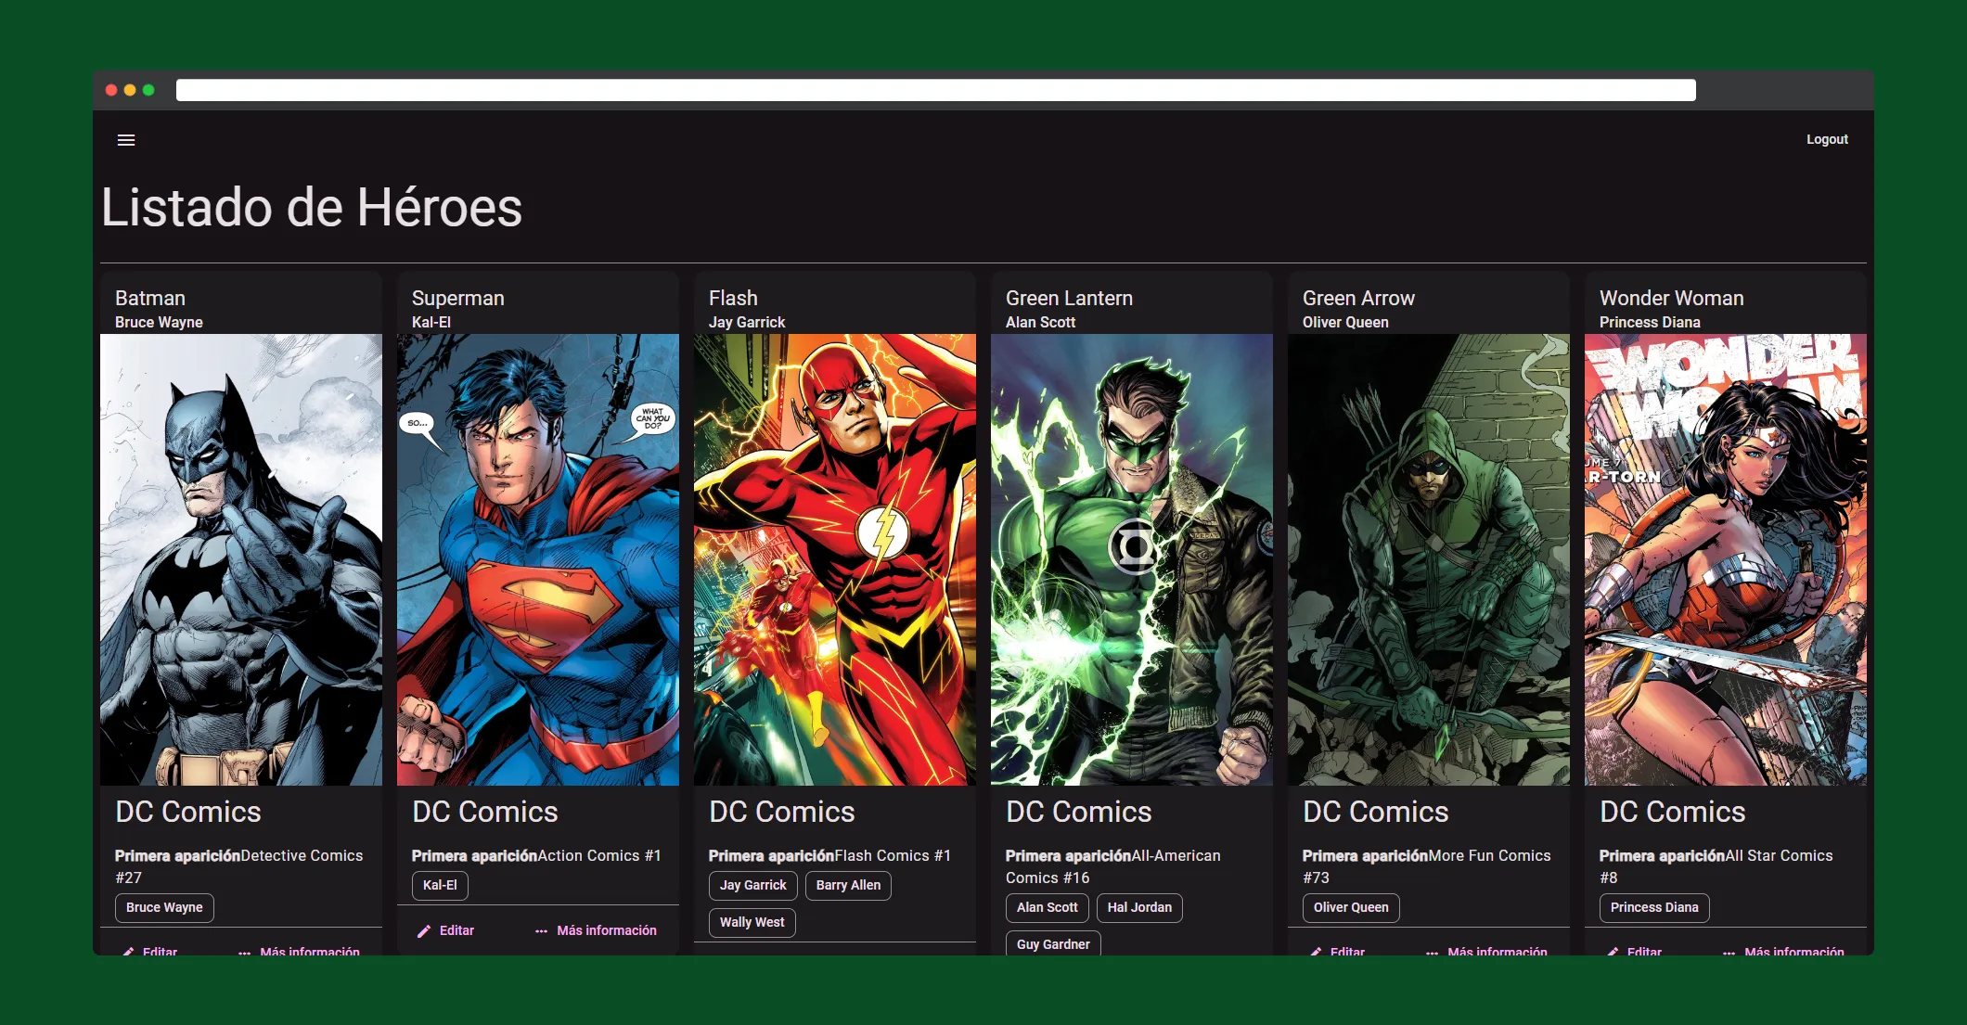The height and width of the screenshot is (1025, 1967).
Task: Click the Green Lantern card title
Action: coord(1069,298)
